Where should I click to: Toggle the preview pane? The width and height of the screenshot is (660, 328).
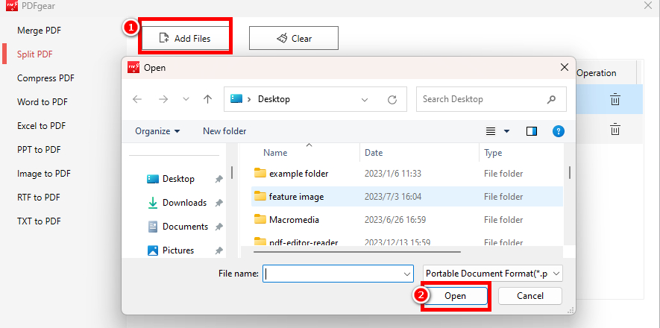(532, 132)
